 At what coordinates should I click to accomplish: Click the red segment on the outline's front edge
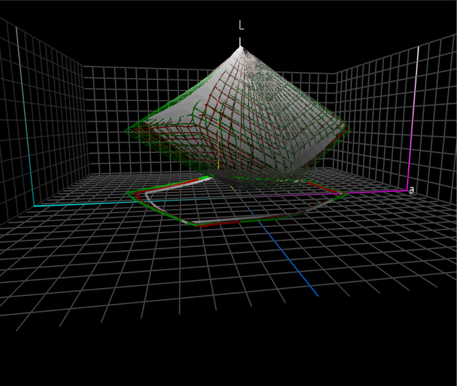219,223
